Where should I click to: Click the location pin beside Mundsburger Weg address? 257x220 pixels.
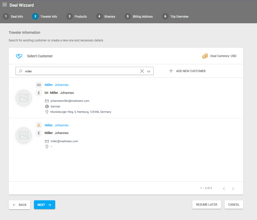point(47,112)
